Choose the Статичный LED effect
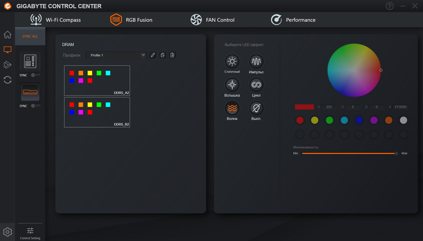This screenshot has width=423, height=241. pos(232,61)
